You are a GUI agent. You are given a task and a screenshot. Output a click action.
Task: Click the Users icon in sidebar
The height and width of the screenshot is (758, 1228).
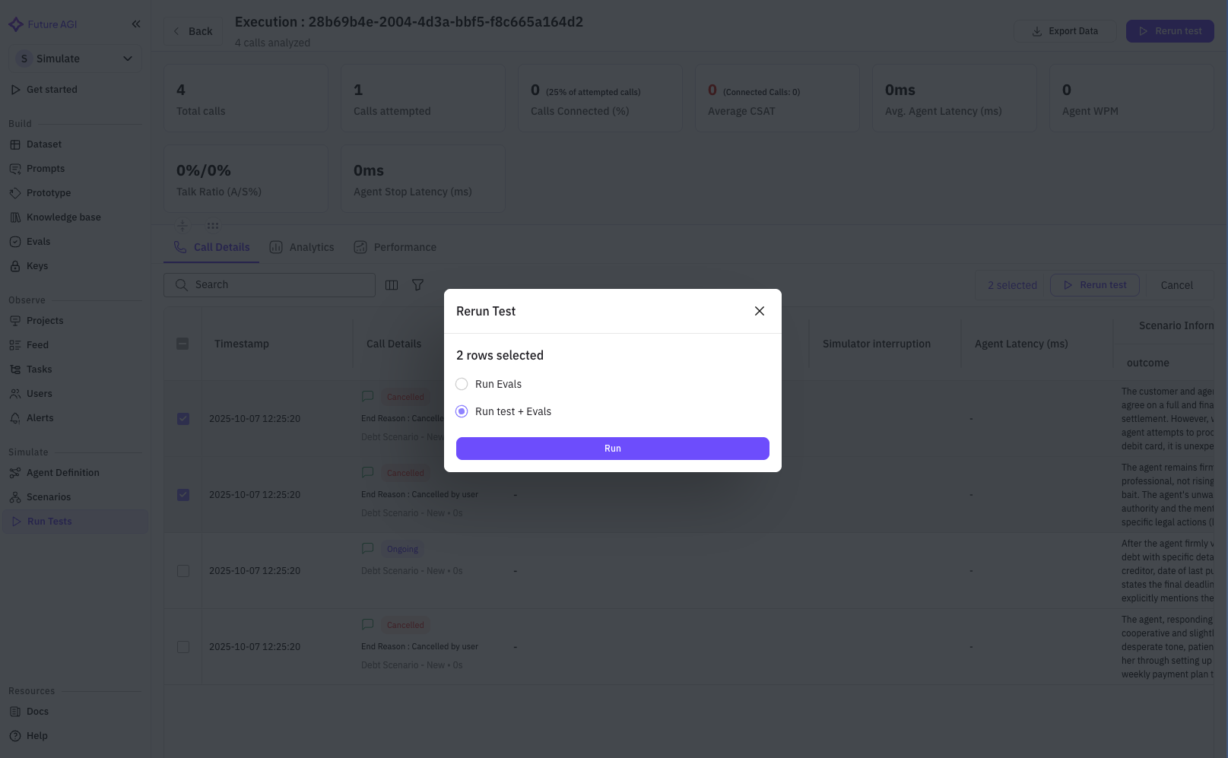pos(15,394)
